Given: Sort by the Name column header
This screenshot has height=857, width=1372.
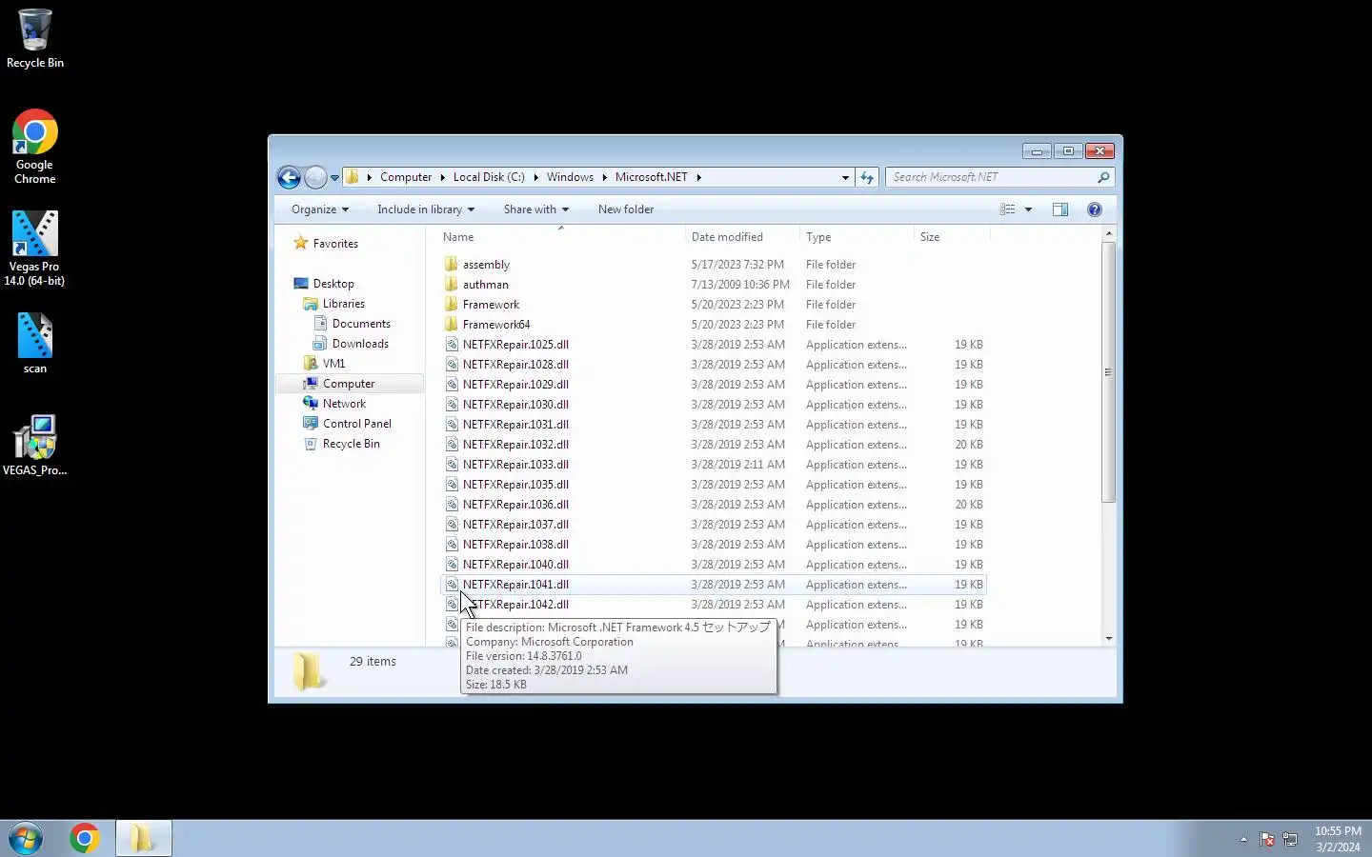Looking at the screenshot, I should click(562, 237).
